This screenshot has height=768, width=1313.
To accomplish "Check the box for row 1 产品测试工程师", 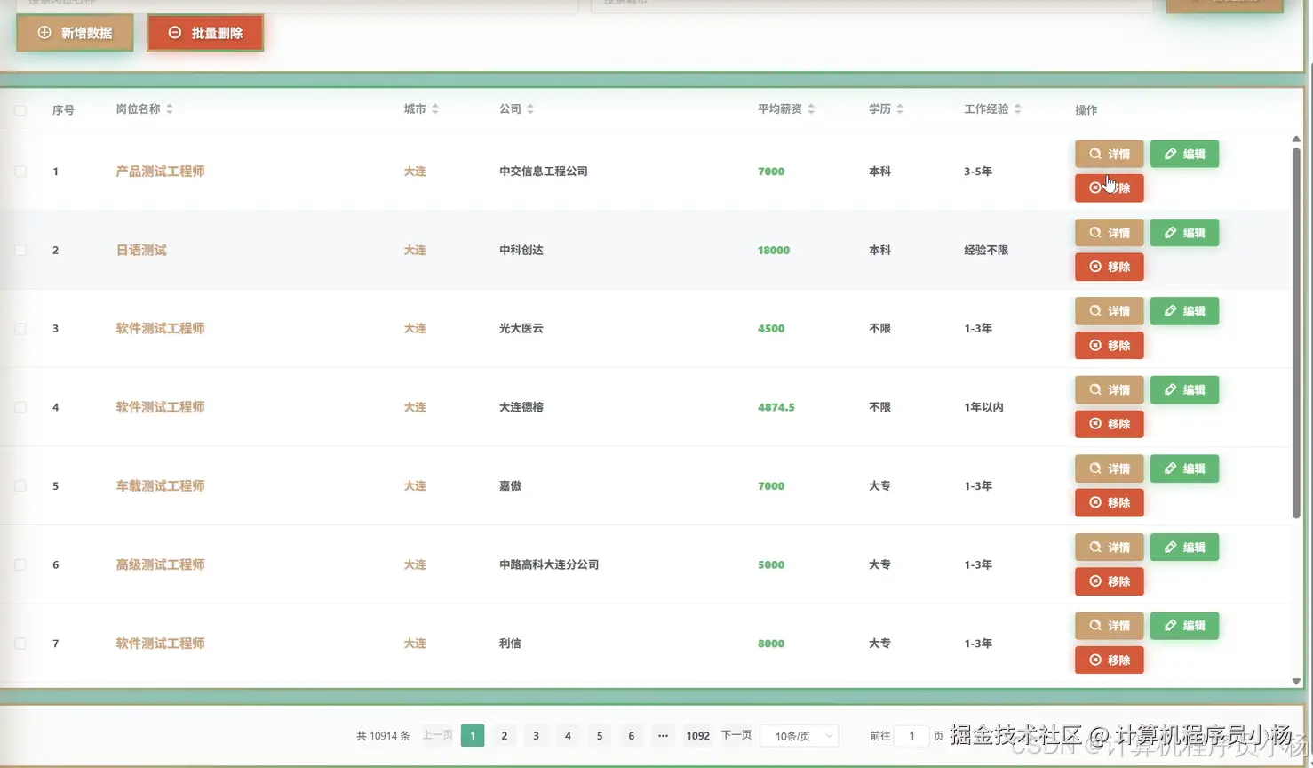I will 20,172.
